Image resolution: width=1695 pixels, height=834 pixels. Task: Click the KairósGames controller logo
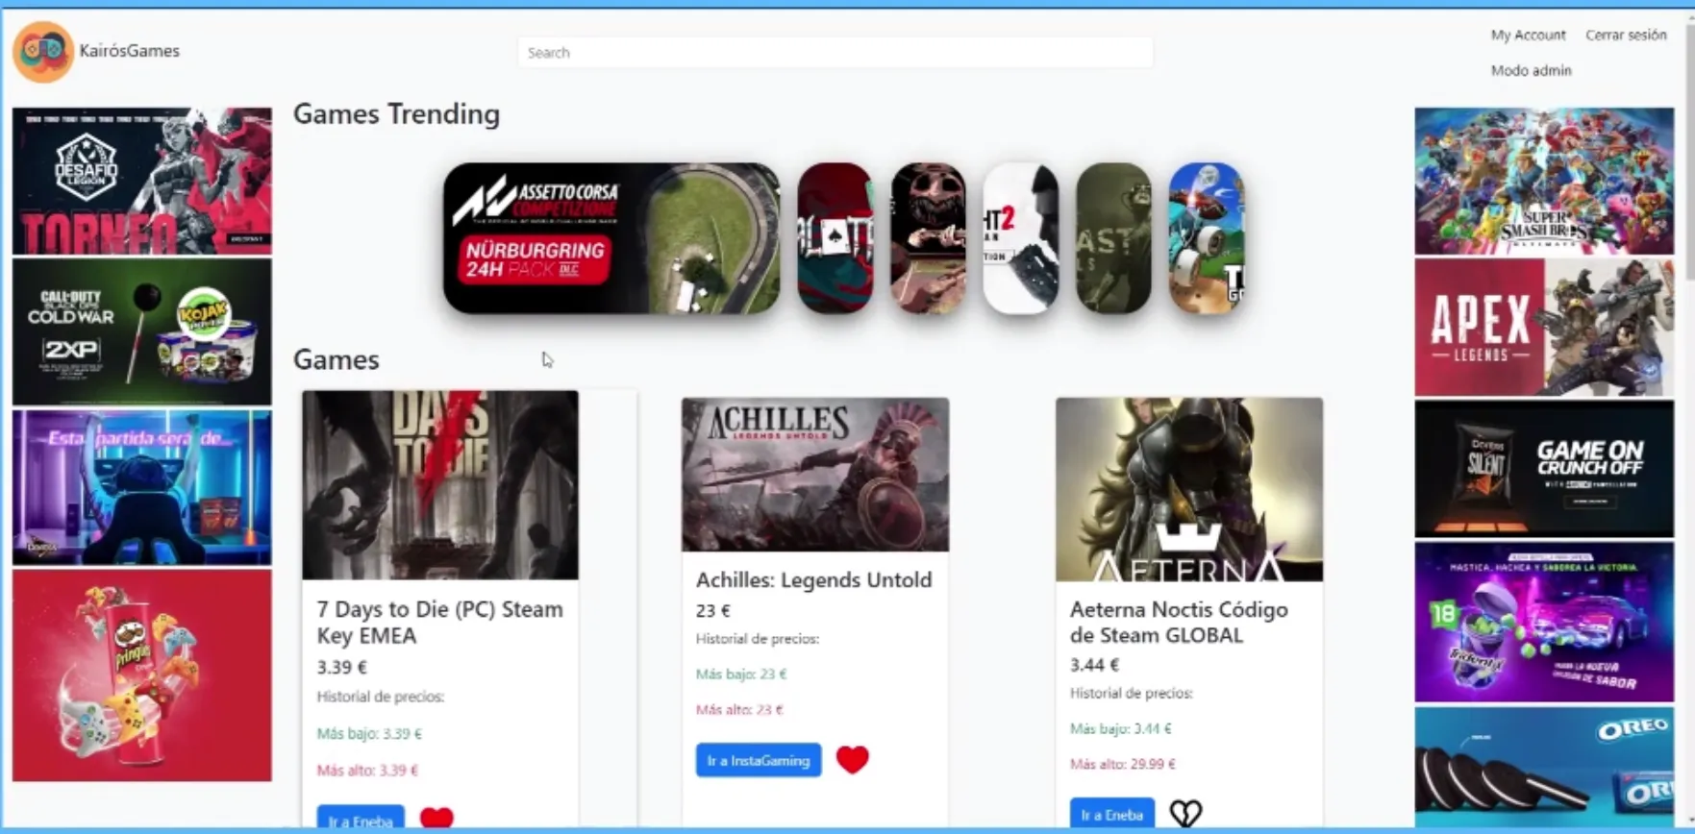point(42,51)
